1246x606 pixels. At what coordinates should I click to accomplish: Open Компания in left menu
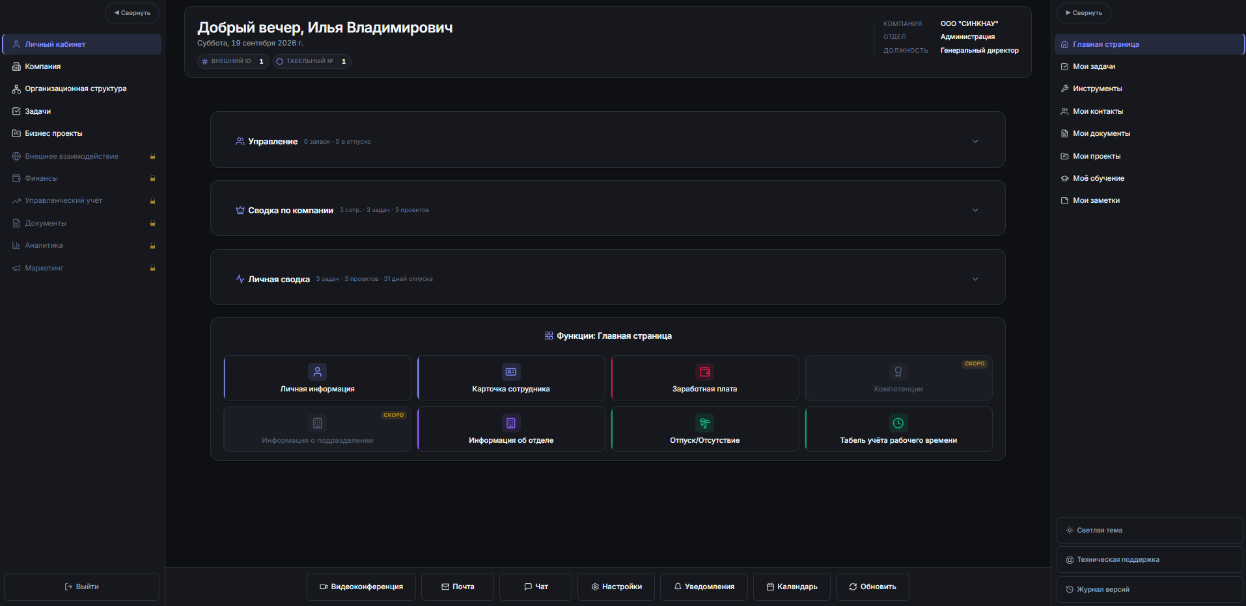click(x=82, y=66)
